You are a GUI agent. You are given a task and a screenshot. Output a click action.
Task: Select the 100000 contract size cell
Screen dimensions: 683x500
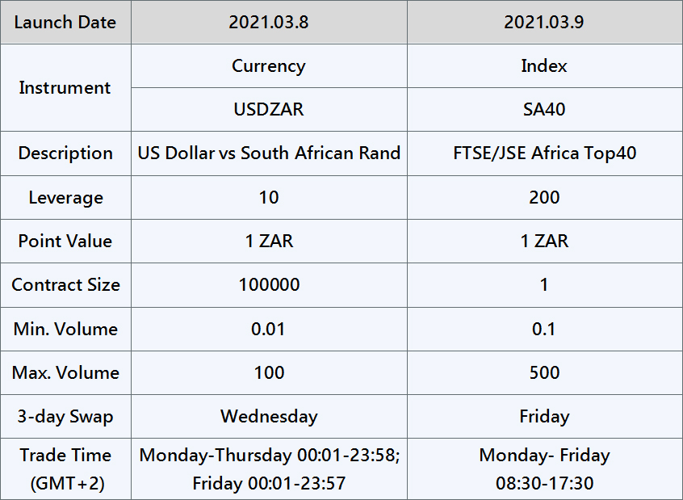[269, 284]
